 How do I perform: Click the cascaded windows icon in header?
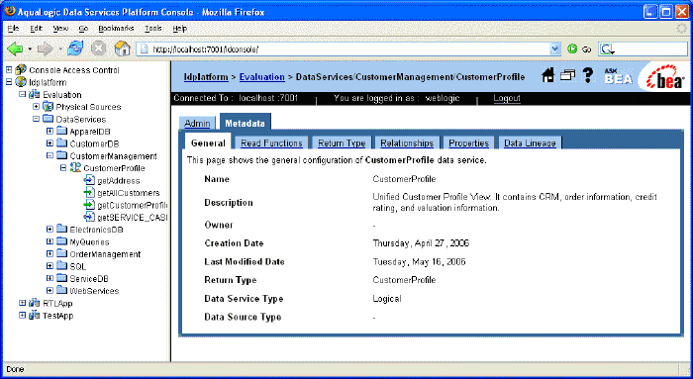(568, 75)
